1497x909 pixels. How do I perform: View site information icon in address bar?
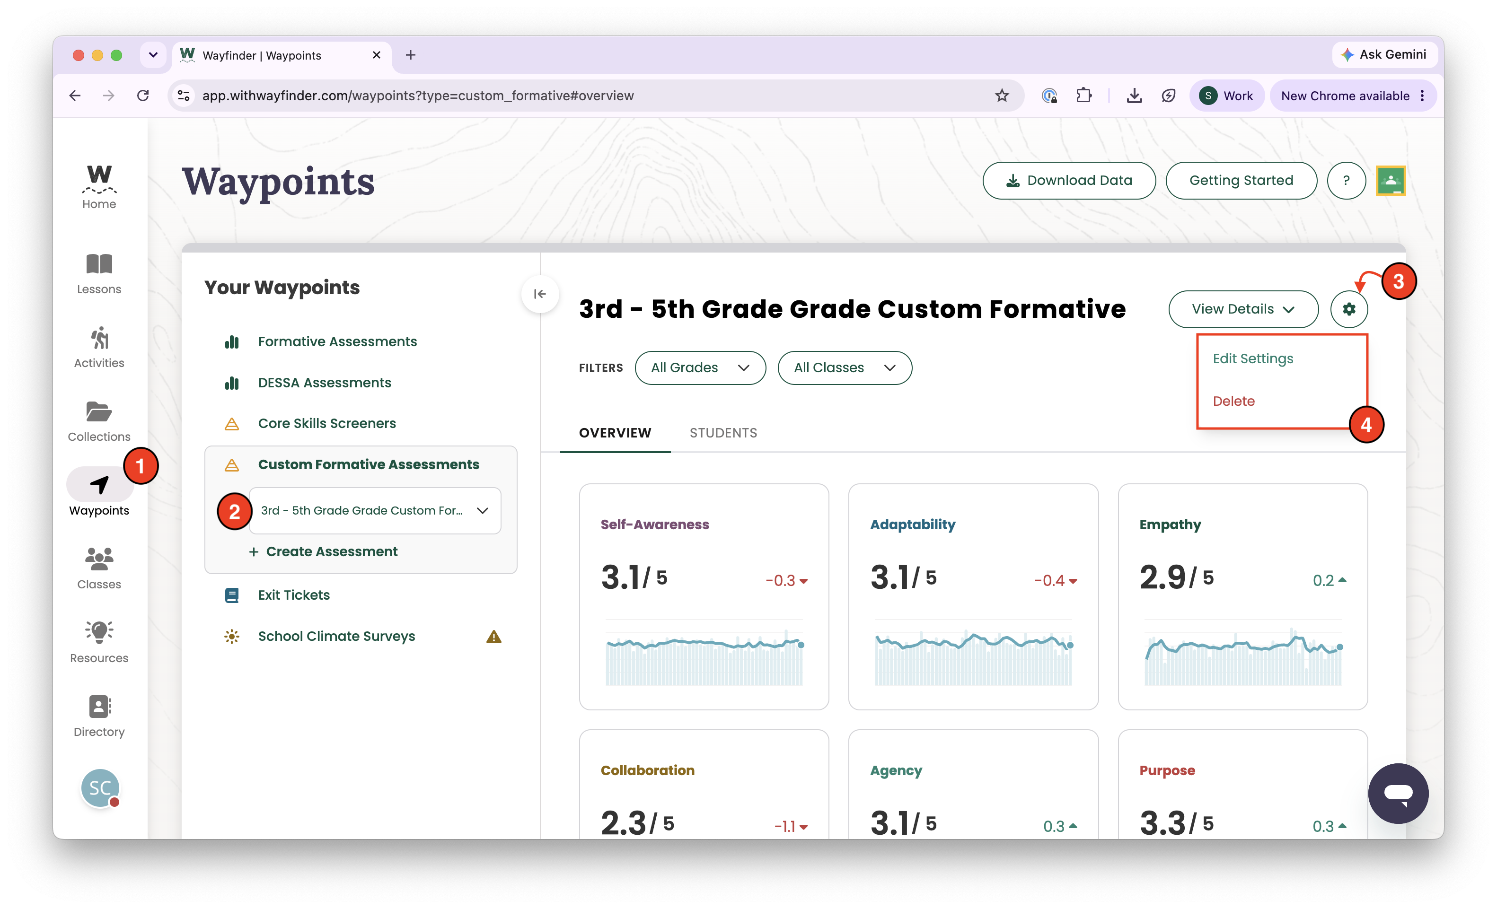pos(184,96)
